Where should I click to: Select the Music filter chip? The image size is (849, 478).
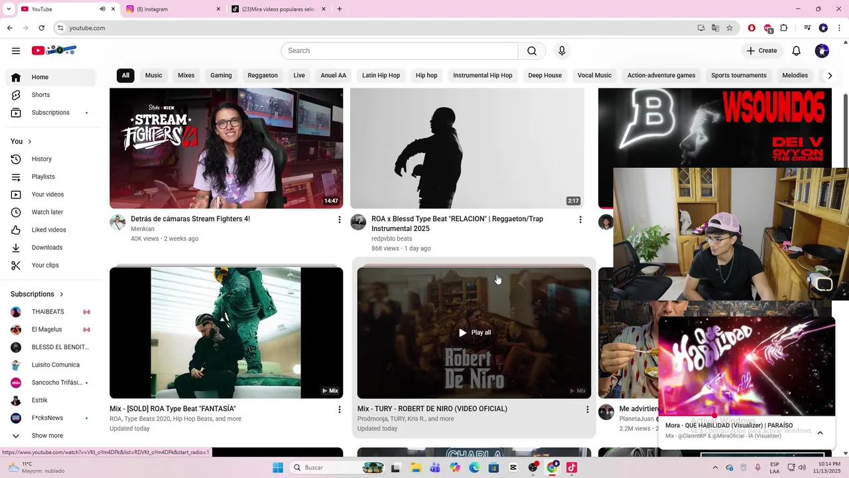(x=154, y=76)
